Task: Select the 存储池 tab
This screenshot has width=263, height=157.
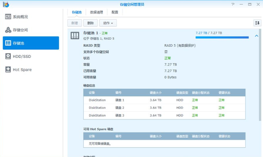Action: [77, 12]
